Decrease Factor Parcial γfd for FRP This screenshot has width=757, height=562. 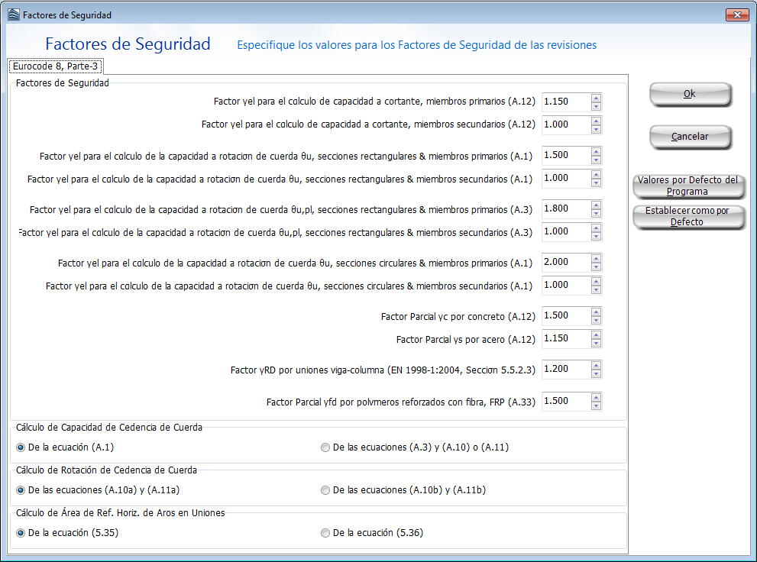[596, 405]
